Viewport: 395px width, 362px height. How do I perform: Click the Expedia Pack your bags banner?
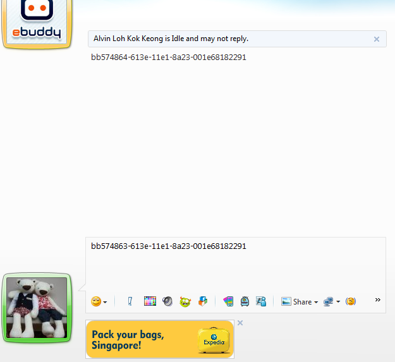click(159, 339)
